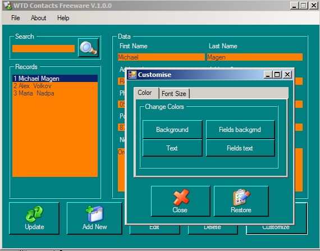The width and height of the screenshot is (320, 251).
Task: Click the First Name field with Michael
Action: 161,57
